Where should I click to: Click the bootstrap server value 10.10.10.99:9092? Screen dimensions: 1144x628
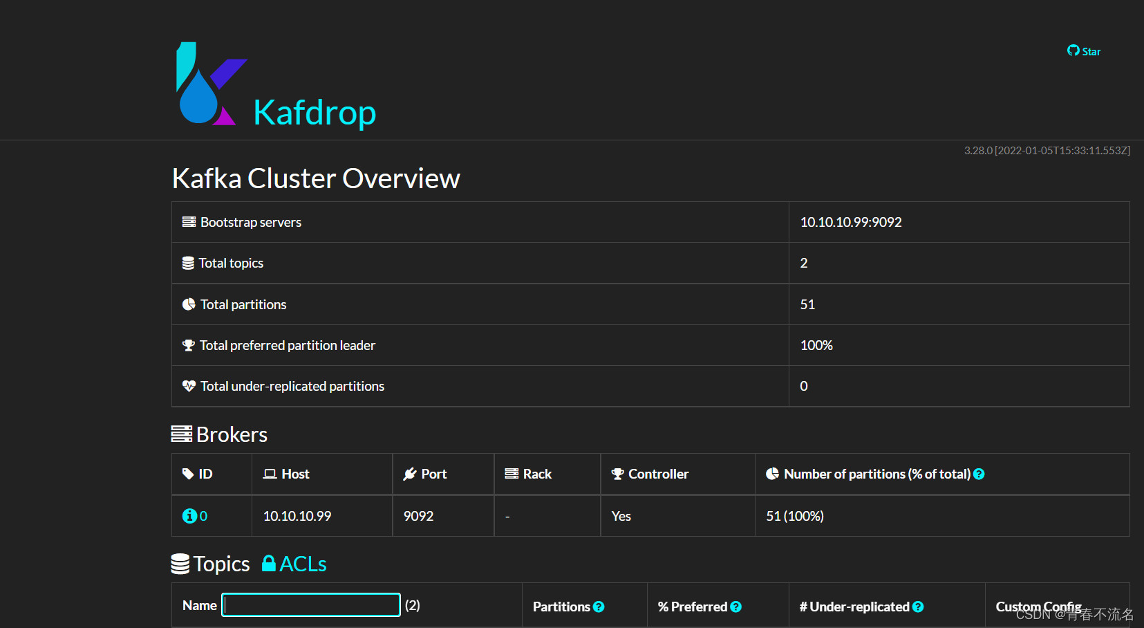[x=851, y=222]
